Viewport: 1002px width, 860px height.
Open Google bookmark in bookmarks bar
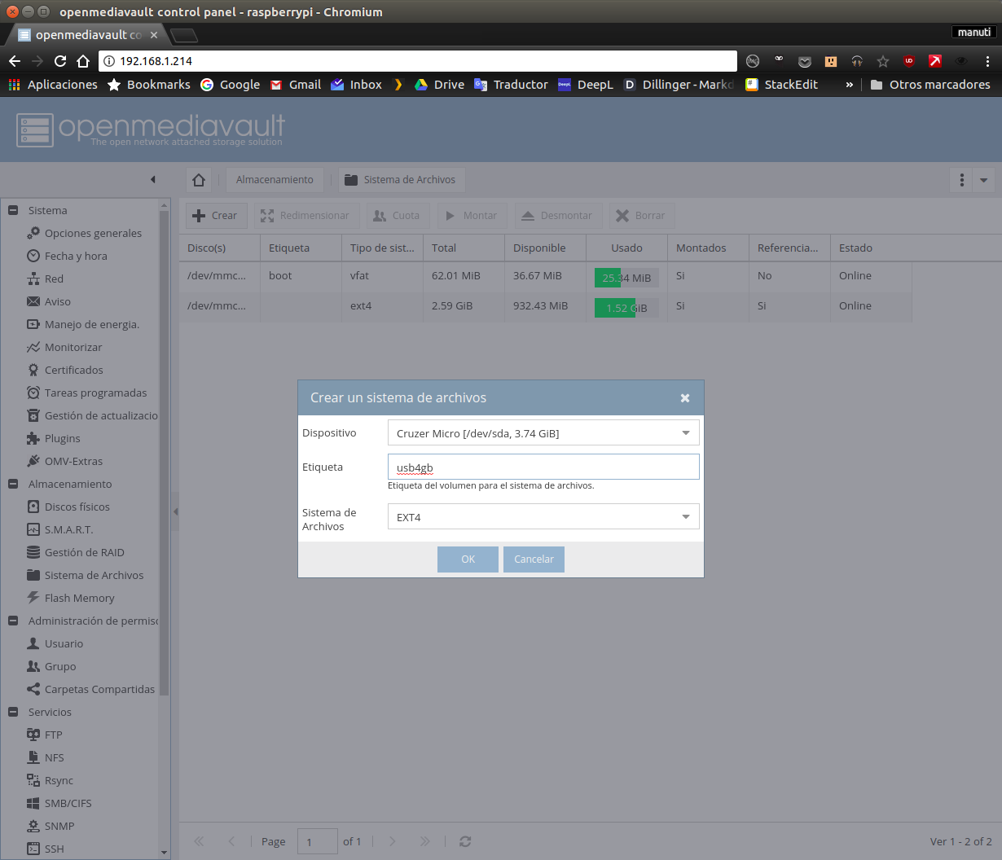click(x=231, y=85)
